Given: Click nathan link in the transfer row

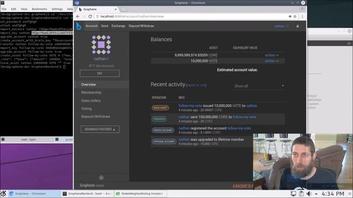Looking at the screenshot, I should (x=184, y=117).
